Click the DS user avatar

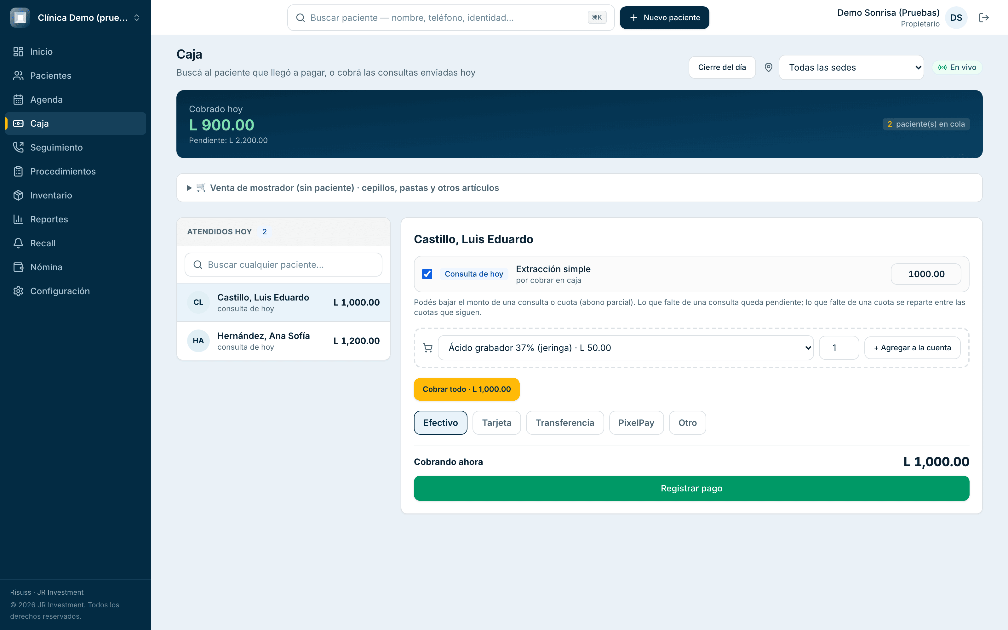956,18
